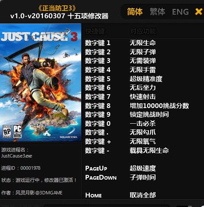This screenshot has height=207, width=204.
Task: Select the 一击必杀 cheat entry
Action: [143, 124]
